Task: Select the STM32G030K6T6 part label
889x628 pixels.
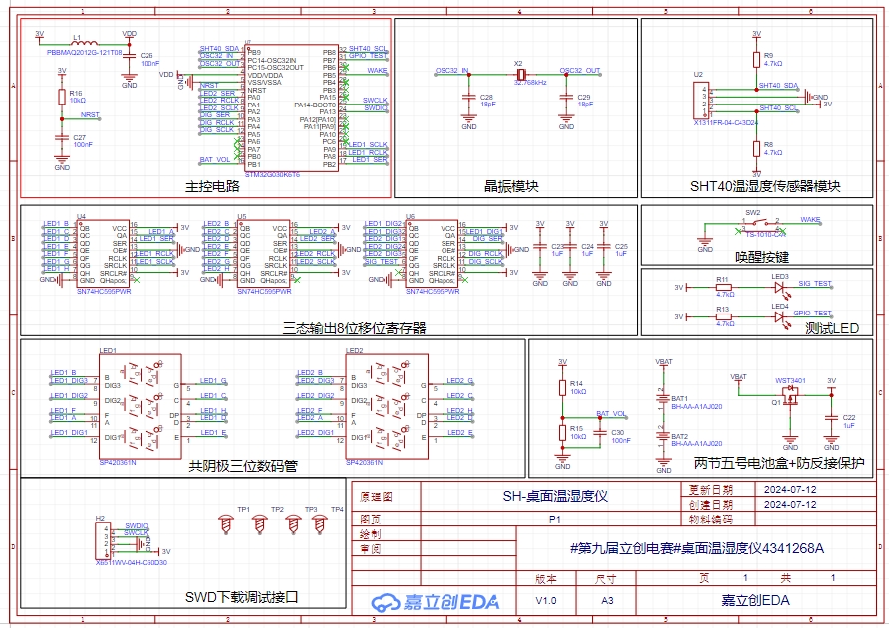Action: pos(272,174)
